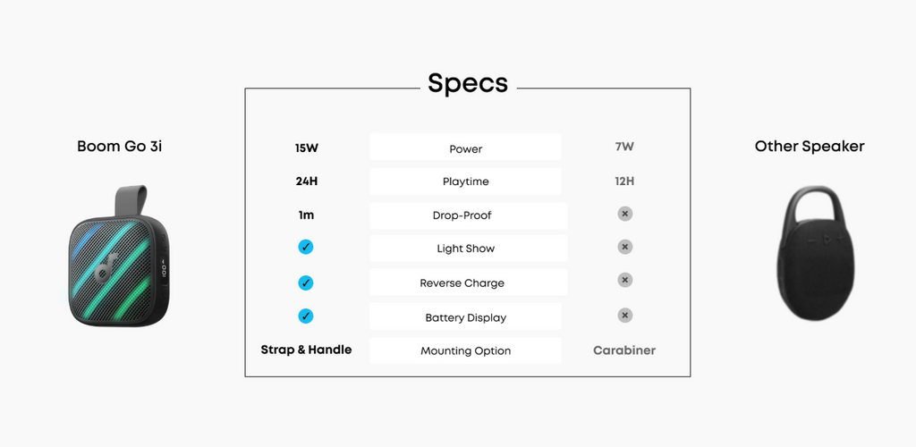
Task: Click the Carabiner mounting value
Action: click(x=624, y=350)
